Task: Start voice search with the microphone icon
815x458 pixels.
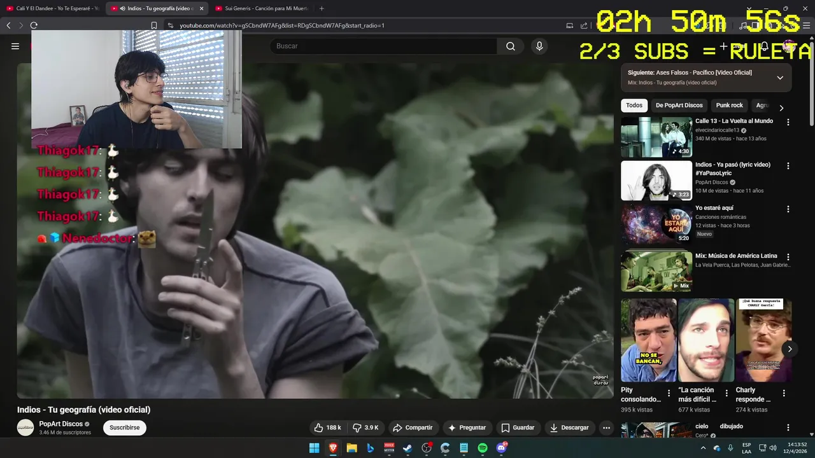Action: click(539, 46)
